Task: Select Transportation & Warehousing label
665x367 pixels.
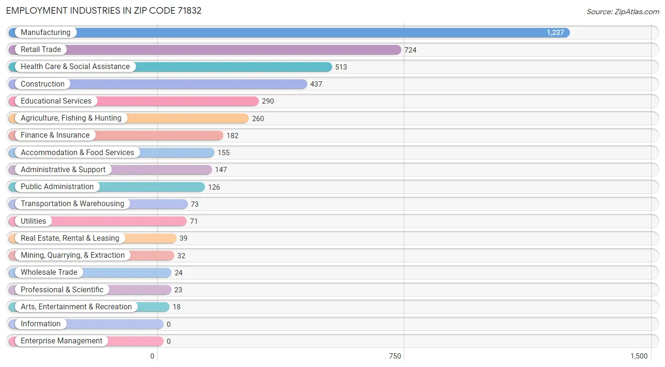Action: point(72,204)
